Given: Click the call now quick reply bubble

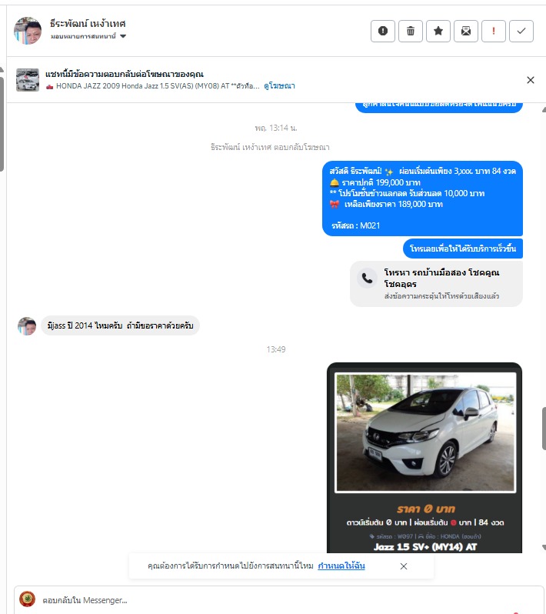Looking at the screenshot, I should [x=463, y=249].
